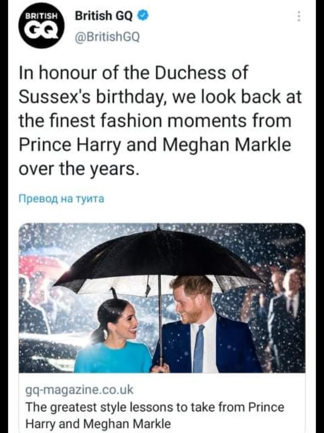The width and height of the screenshot is (324, 433).
Task: Click "Duchess of Sussex's birthday" tweet text
Action: pyautogui.click(x=161, y=86)
